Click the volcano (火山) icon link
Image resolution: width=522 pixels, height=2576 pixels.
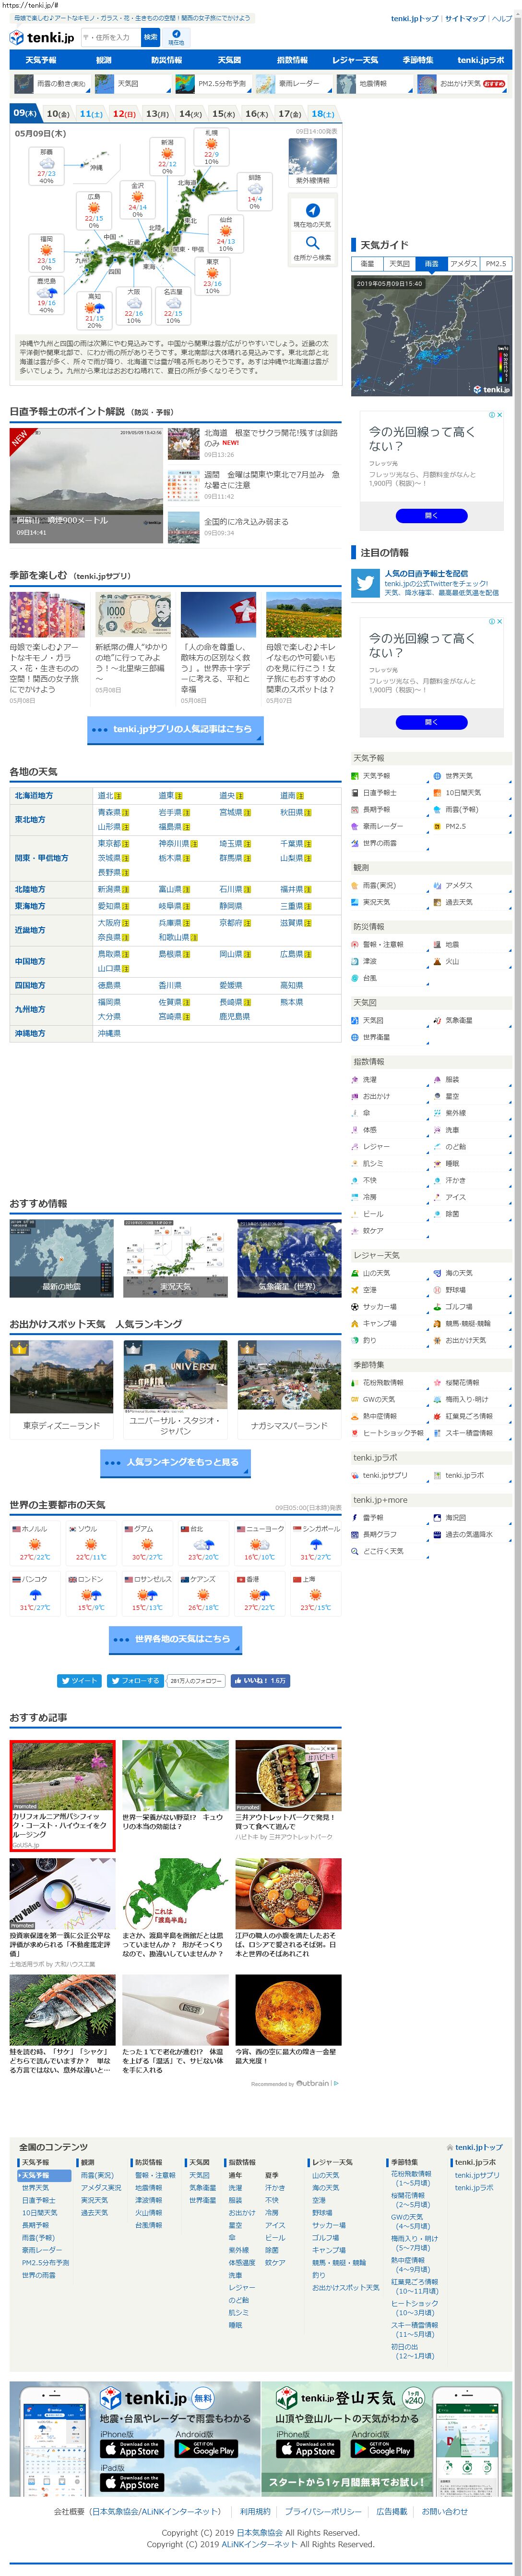tap(437, 961)
